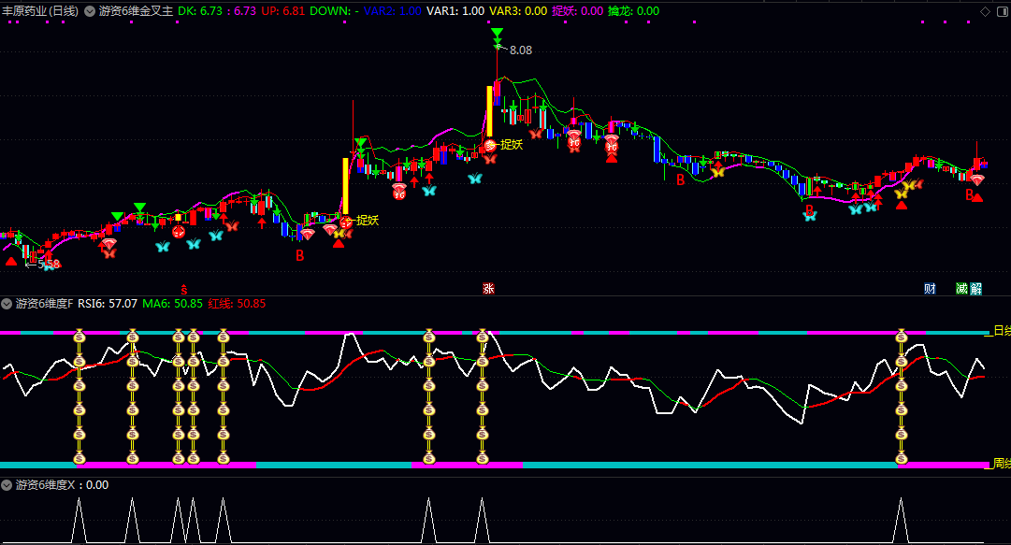Click the diamond icon at top right
The image size is (1011, 545).
pyautogui.click(x=985, y=11)
